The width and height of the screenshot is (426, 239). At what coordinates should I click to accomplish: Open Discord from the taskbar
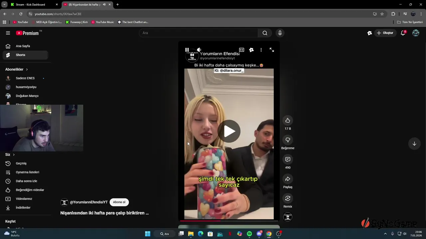pyautogui.click(x=259, y=234)
